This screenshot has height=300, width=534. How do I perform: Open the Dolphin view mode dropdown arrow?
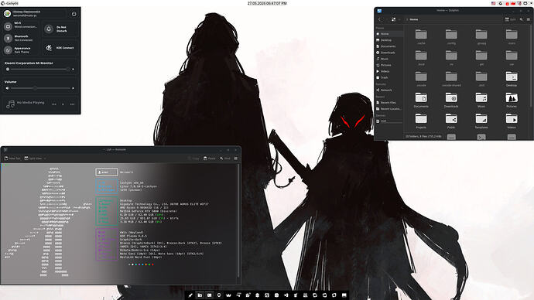pos(399,19)
